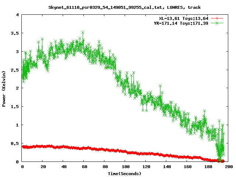
Task: Click the 2.5 tick label on y-axis
Action: click(x=15, y=70)
